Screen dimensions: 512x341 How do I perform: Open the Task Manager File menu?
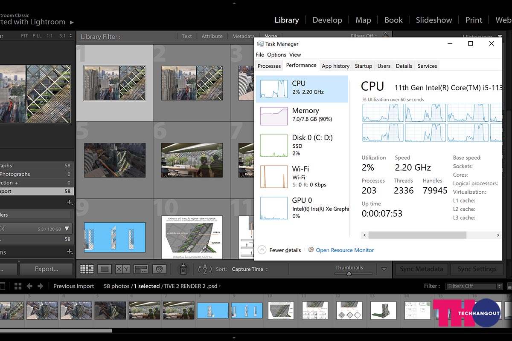click(x=260, y=54)
